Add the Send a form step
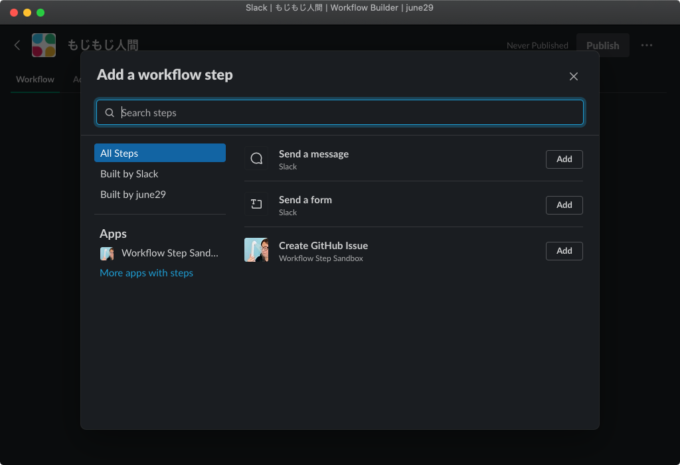The height and width of the screenshot is (465, 680). click(x=564, y=205)
